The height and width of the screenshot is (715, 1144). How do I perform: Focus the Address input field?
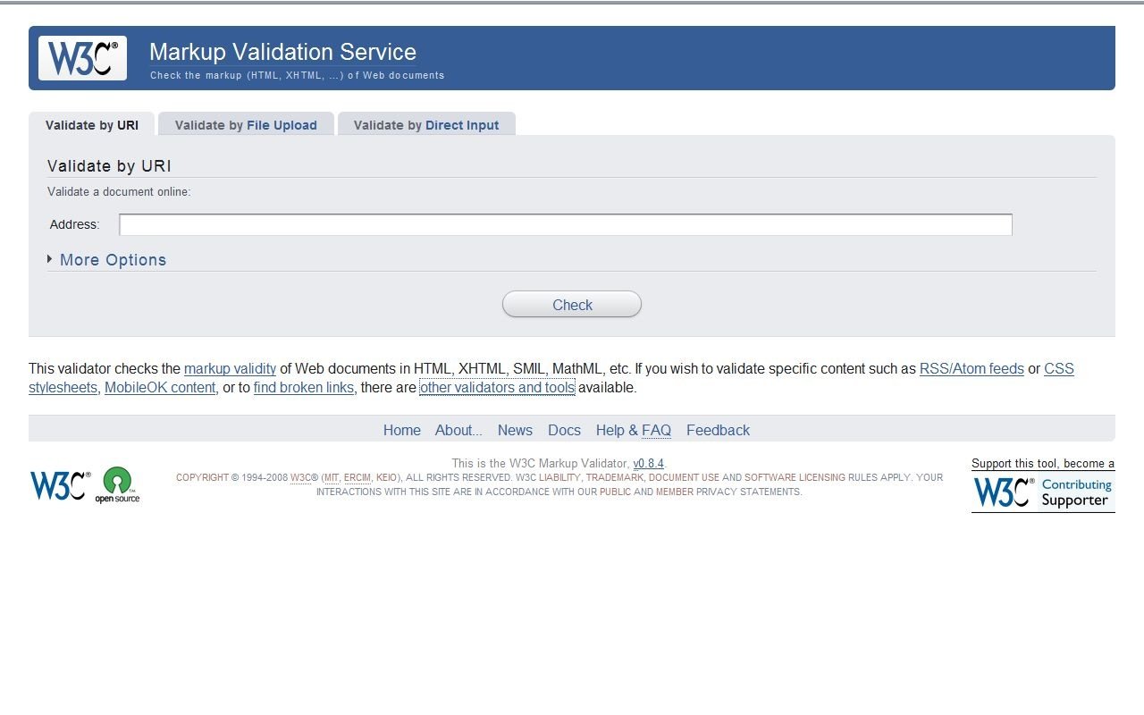pos(566,224)
